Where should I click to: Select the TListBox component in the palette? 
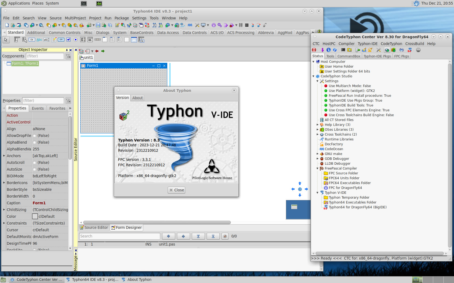click(83, 40)
